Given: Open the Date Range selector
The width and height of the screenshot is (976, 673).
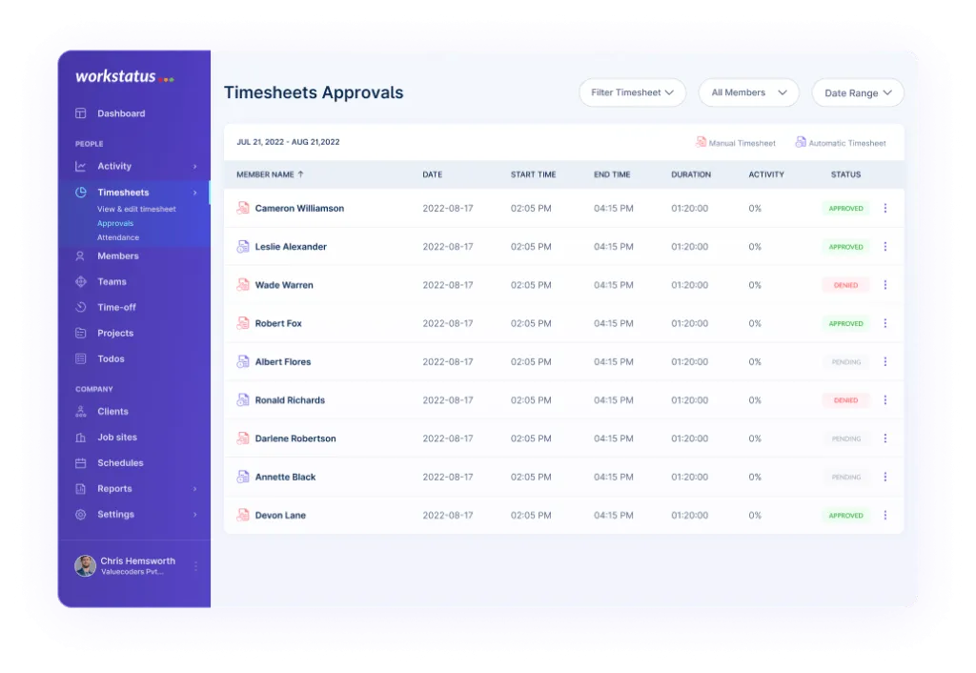Looking at the screenshot, I should (x=857, y=92).
